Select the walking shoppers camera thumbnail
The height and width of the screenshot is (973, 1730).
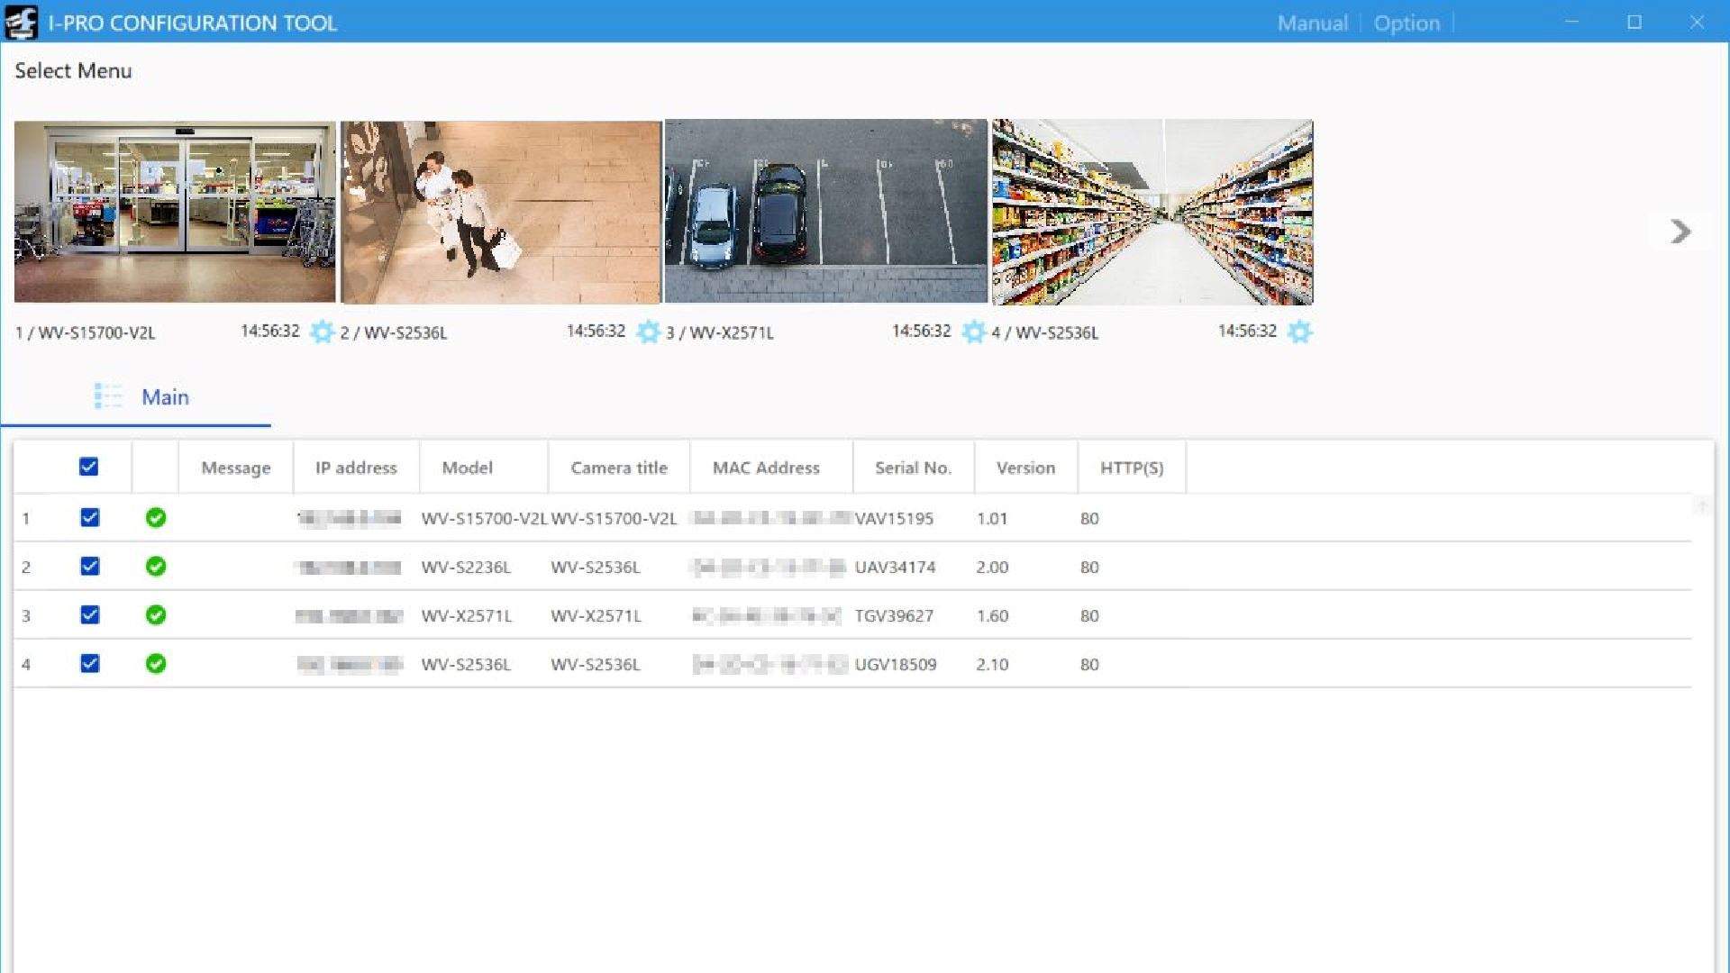click(x=501, y=212)
